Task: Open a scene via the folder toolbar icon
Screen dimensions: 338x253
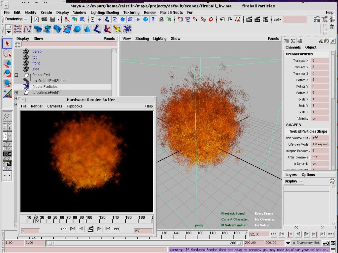Action: click(x=44, y=19)
